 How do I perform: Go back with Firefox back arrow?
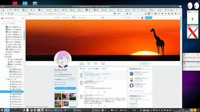(2, 14)
